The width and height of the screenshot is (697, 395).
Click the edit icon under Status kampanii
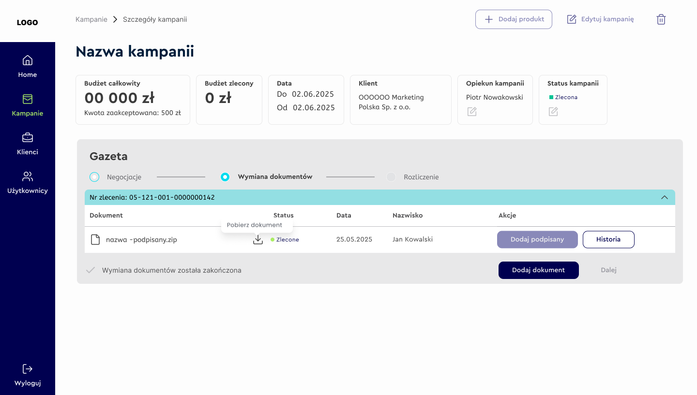(x=553, y=112)
